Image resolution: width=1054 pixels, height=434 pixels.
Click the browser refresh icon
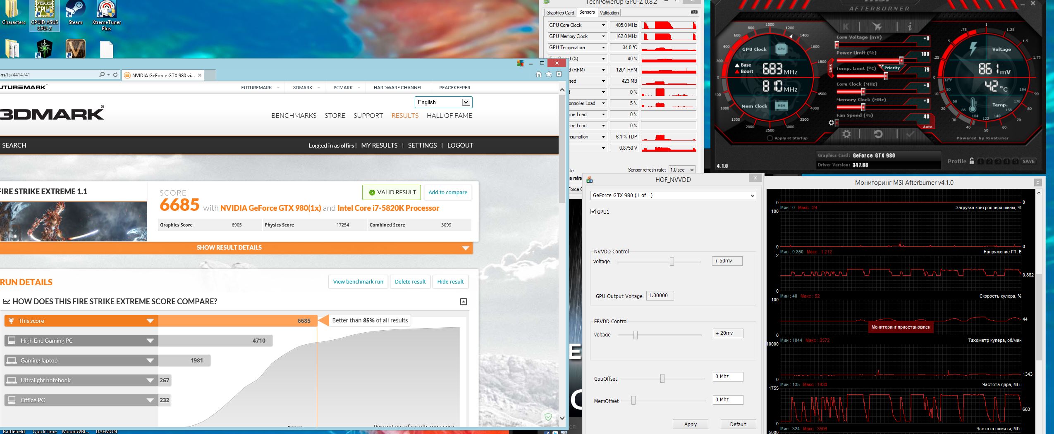coord(115,75)
